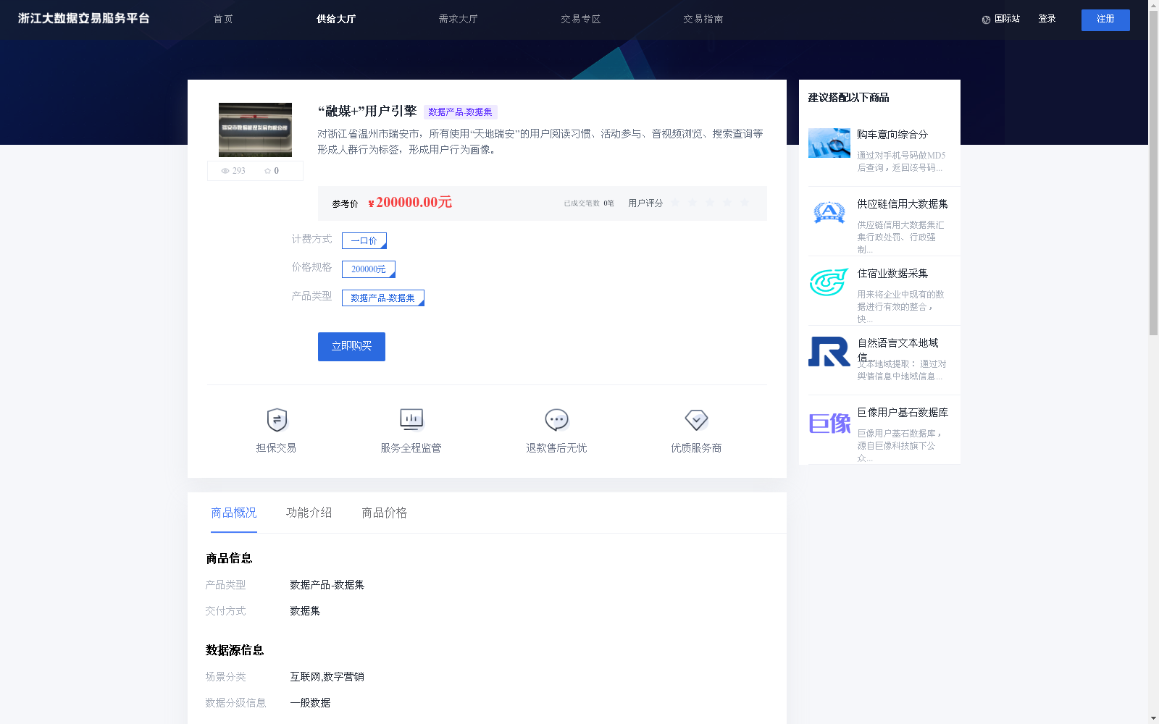This screenshot has width=1159, height=724.
Task: Switch to the 商品价格 tab
Action: click(x=385, y=513)
